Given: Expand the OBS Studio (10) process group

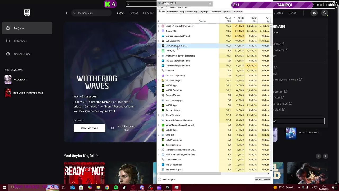Looking at the screenshot, I should (x=159, y=41).
